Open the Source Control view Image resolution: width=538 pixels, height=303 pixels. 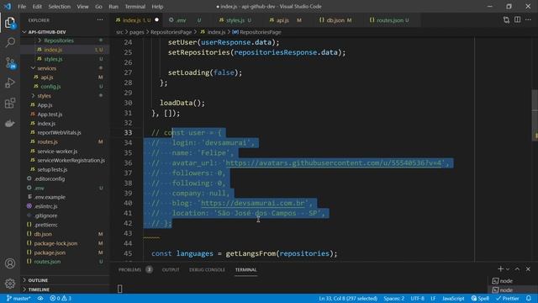pyautogui.click(x=10, y=63)
